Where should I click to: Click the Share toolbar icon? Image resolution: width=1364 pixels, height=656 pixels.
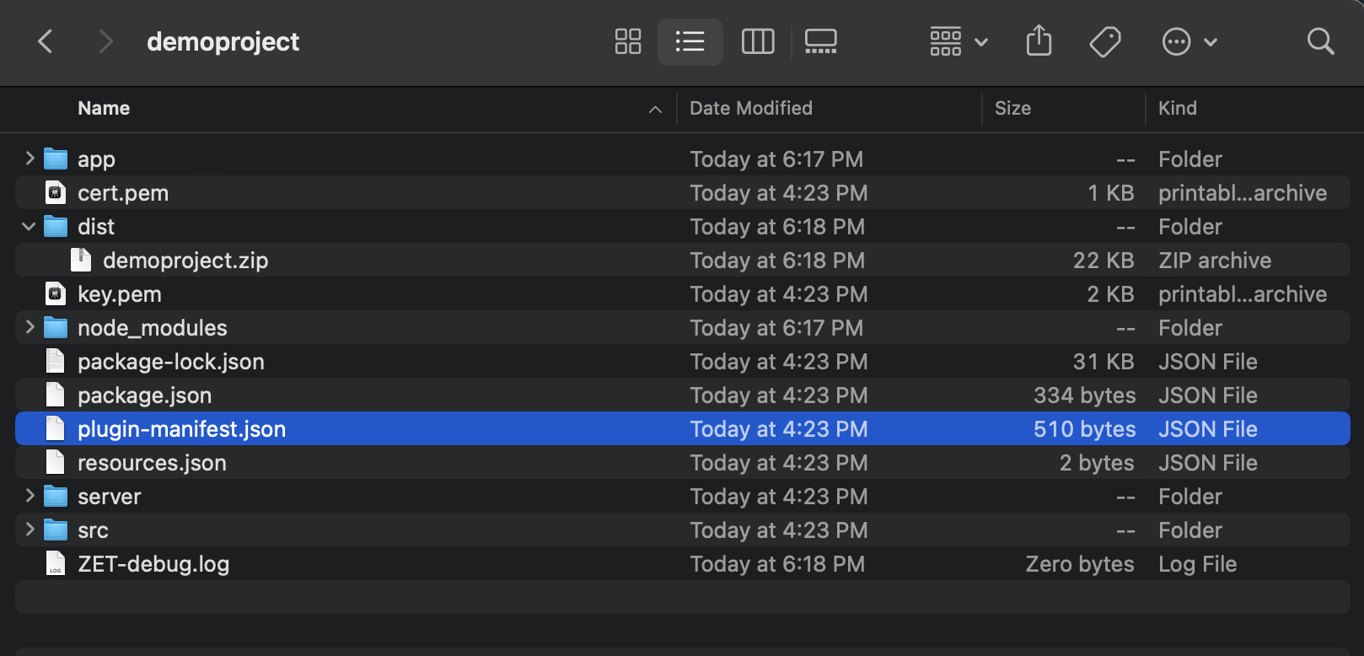[1039, 41]
